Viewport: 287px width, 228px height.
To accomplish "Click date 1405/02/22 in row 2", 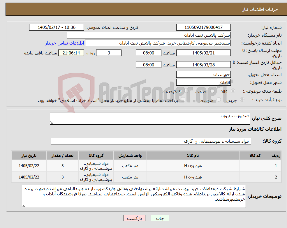I will [x=29, y=177].
